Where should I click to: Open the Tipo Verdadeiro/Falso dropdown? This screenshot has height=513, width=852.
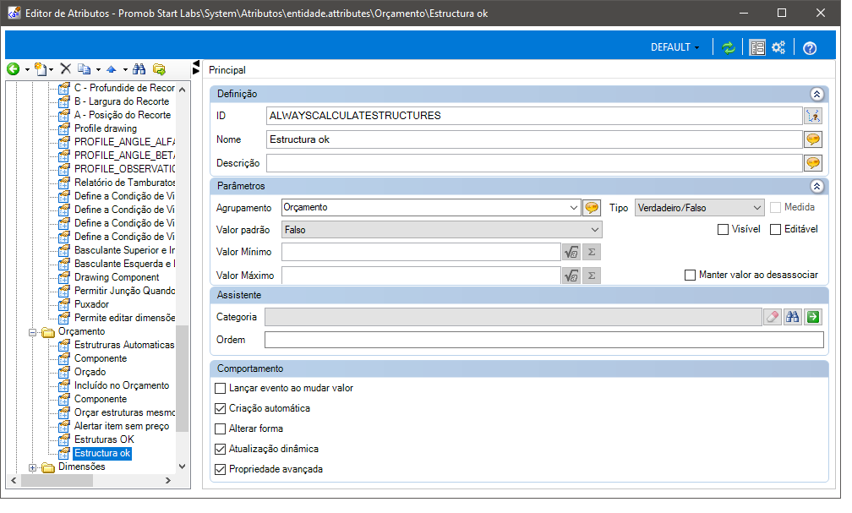(699, 208)
